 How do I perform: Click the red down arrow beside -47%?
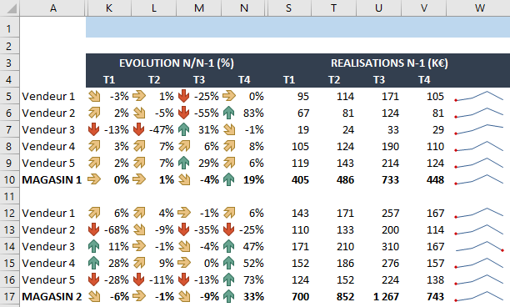click(139, 129)
